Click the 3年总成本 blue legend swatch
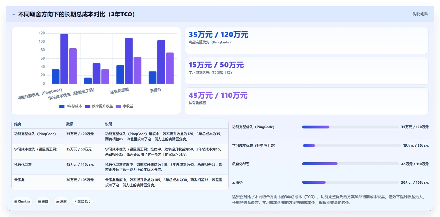The height and width of the screenshot is (217, 440). pos(62,106)
